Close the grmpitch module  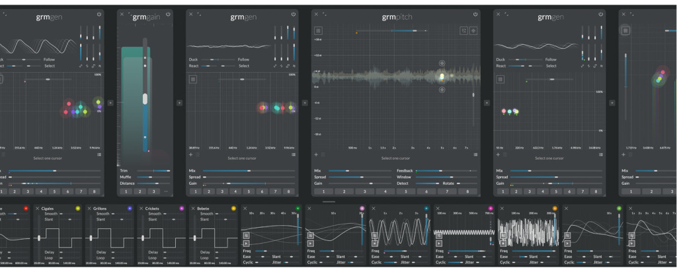point(316,15)
